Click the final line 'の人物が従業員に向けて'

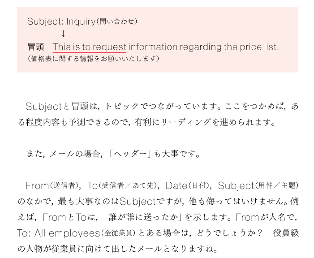coord(118,249)
